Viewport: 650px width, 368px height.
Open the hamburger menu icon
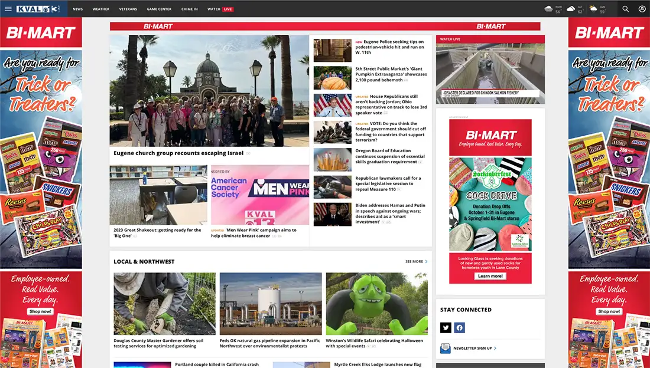(8, 9)
